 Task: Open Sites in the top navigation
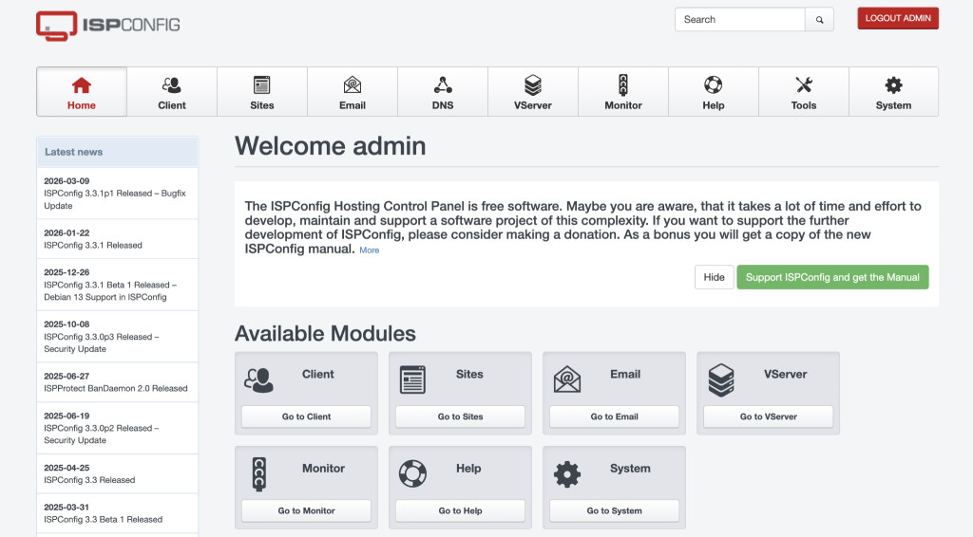262,92
